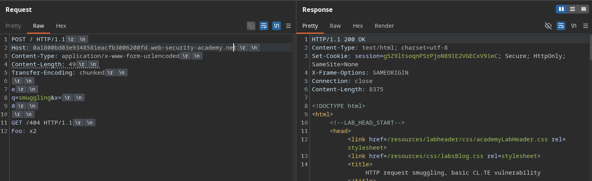Screen dimensions: 592x181
Task: Click the Host header line in request
Action: tap(135, 48)
